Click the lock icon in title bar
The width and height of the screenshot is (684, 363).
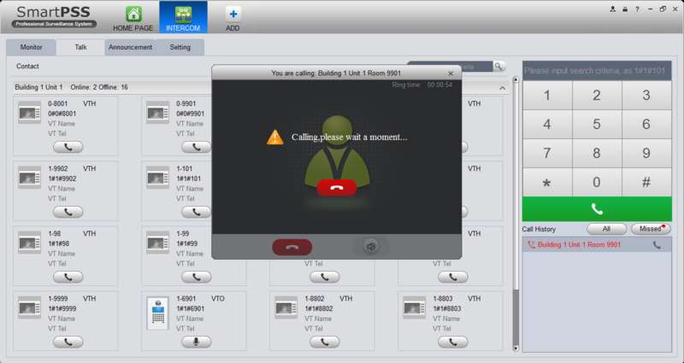(x=625, y=9)
